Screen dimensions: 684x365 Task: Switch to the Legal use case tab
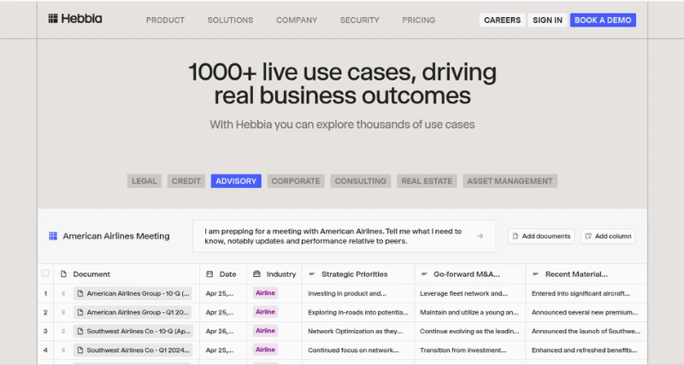pyautogui.click(x=144, y=181)
